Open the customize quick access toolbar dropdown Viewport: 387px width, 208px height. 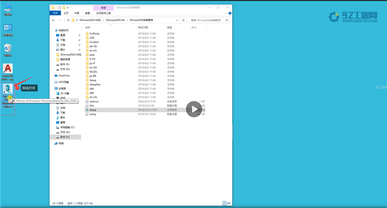coord(68,8)
